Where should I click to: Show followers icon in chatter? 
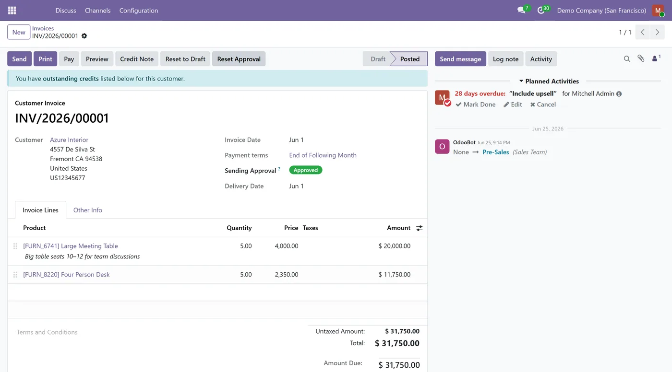(x=656, y=58)
